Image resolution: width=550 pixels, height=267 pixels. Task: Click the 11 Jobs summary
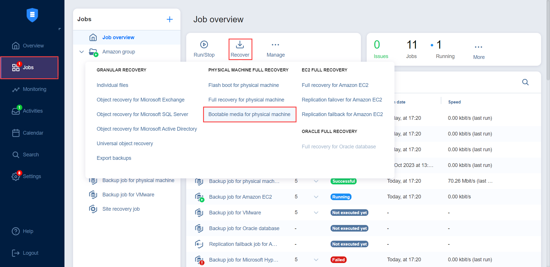coord(412,49)
